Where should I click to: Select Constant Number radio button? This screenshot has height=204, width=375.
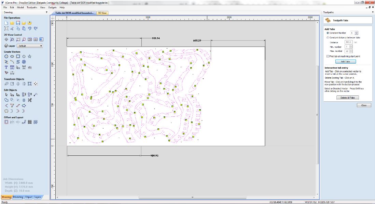328,33
